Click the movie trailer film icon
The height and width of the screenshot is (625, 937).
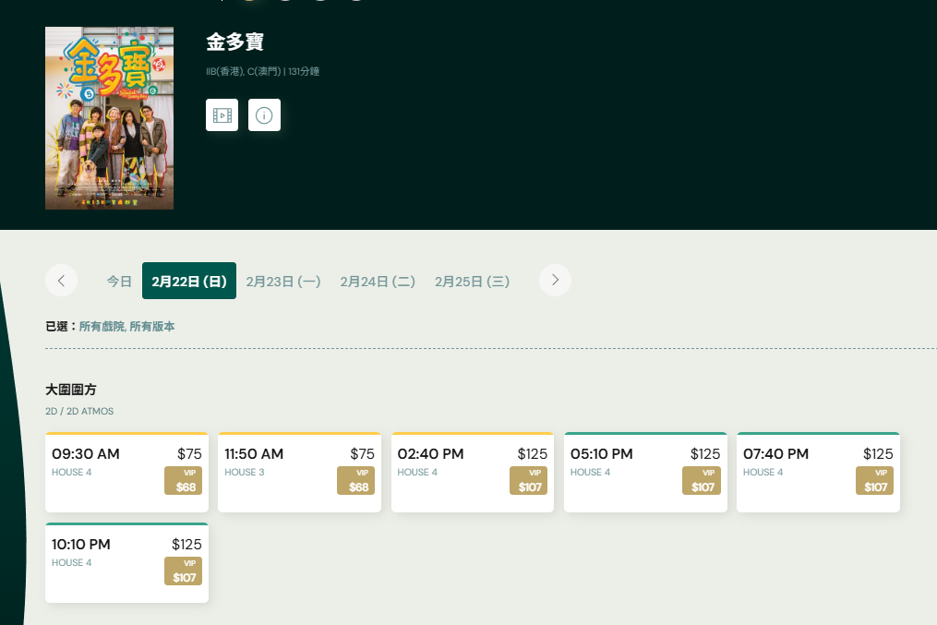[222, 115]
